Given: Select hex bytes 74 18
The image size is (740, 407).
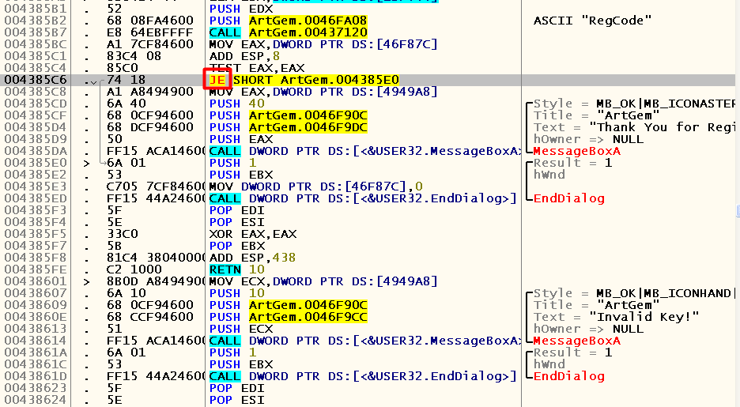Looking at the screenshot, I should [x=126, y=80].
